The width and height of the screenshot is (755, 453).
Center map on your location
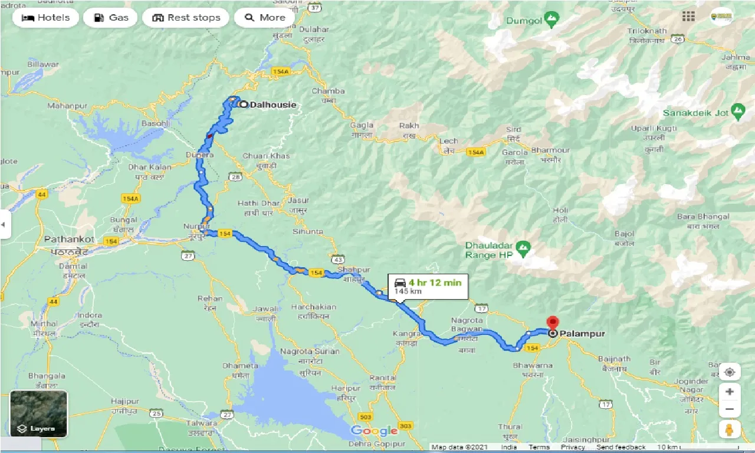pos(730,372)
